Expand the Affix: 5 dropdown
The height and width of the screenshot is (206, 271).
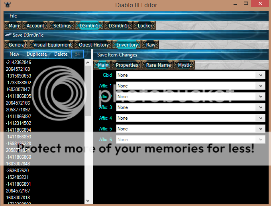pyautogui.click(x=261, y=129)
